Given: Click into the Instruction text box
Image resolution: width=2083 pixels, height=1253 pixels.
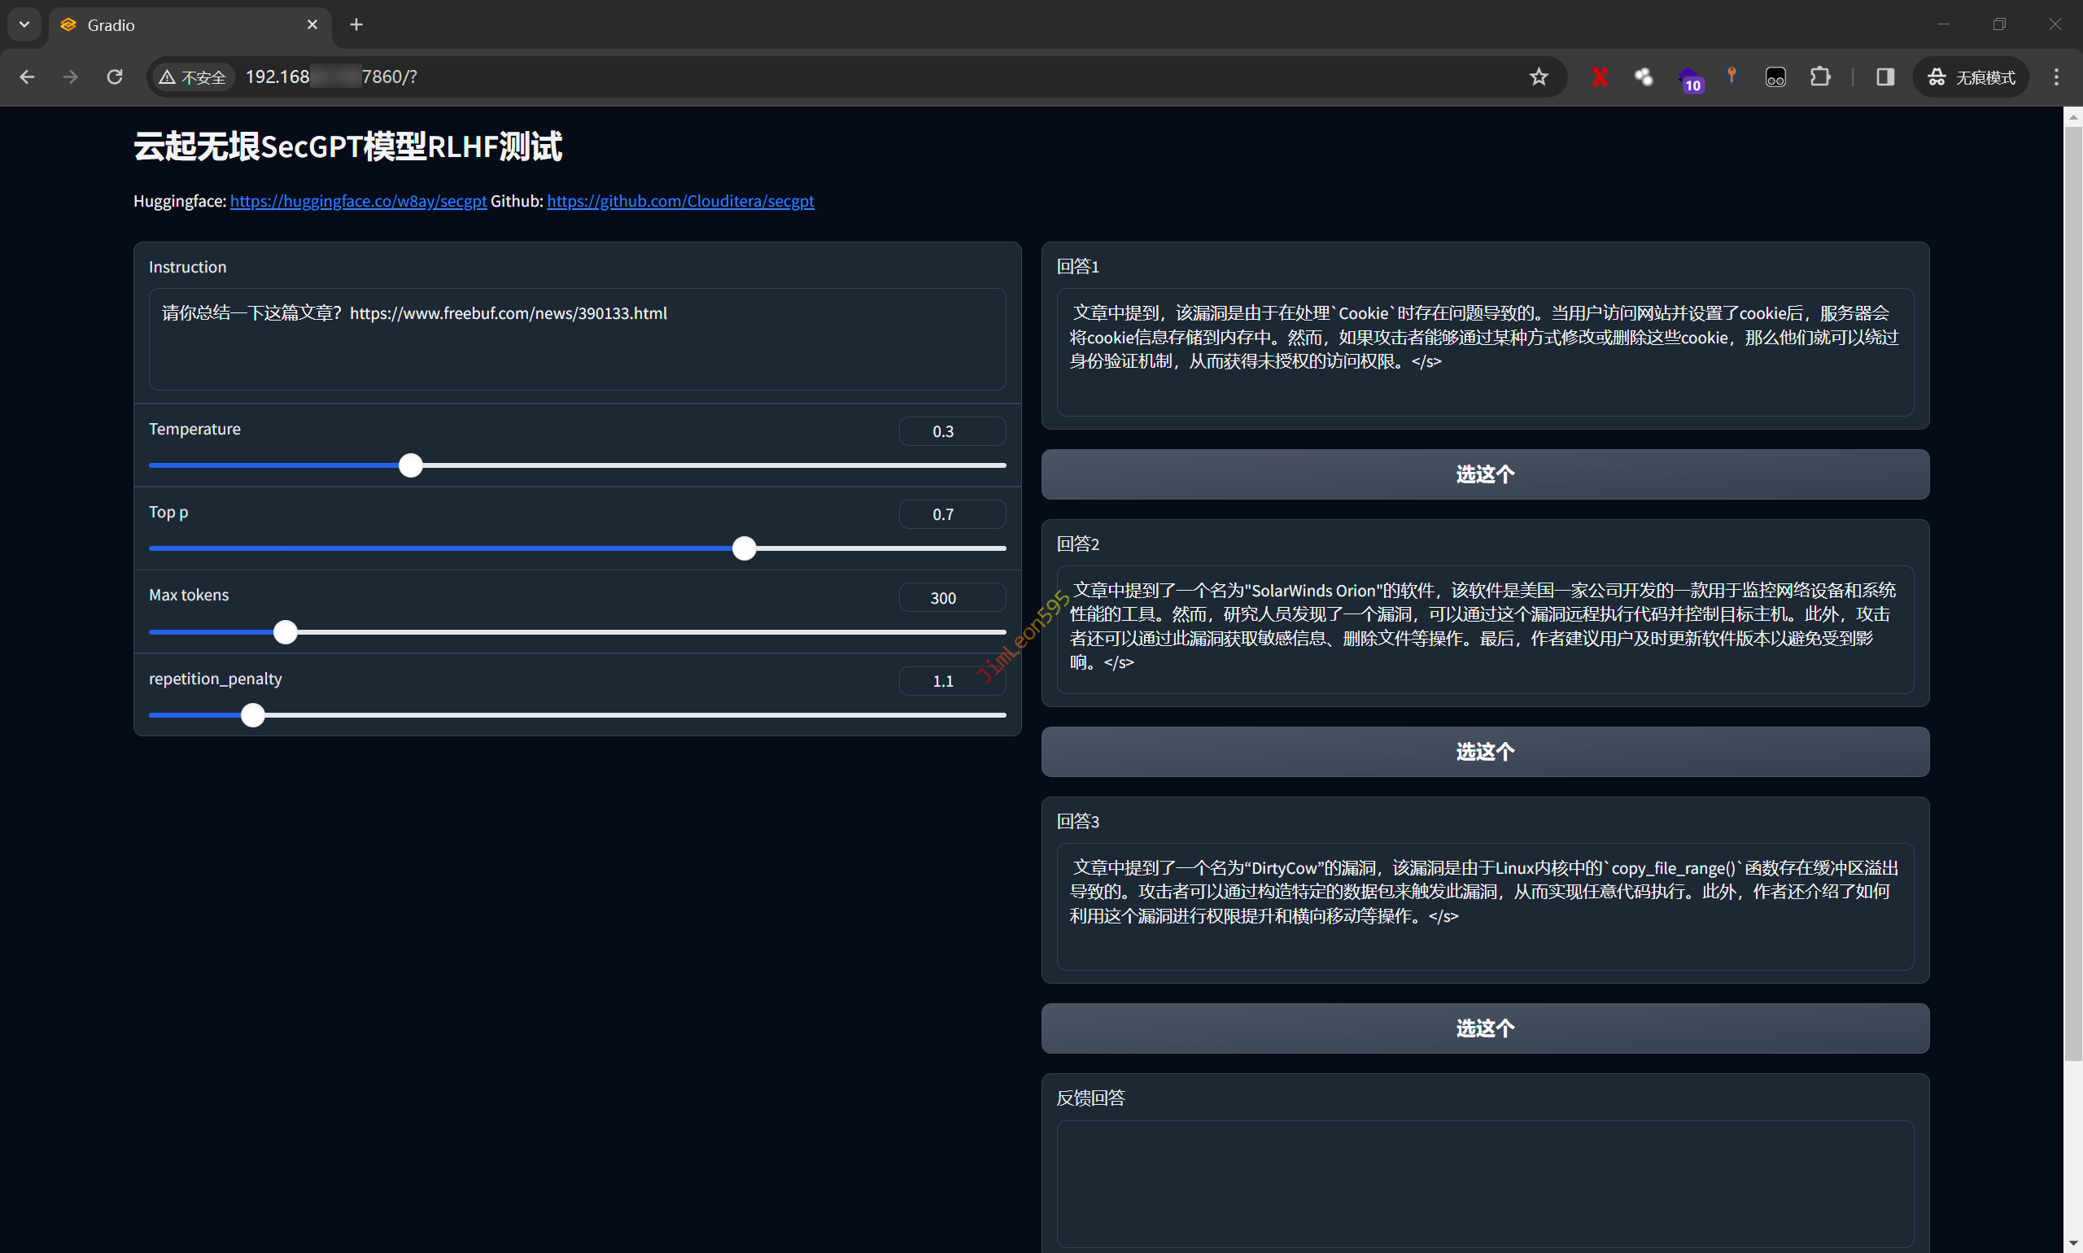Looking at the screenshot, I should [577, 339].
